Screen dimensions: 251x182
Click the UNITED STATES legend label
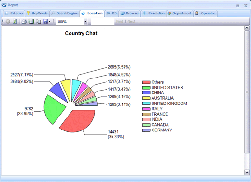(167, 88)
